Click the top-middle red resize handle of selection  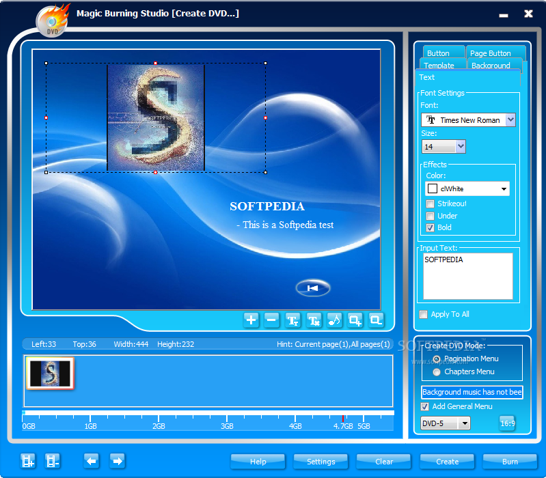156,63
